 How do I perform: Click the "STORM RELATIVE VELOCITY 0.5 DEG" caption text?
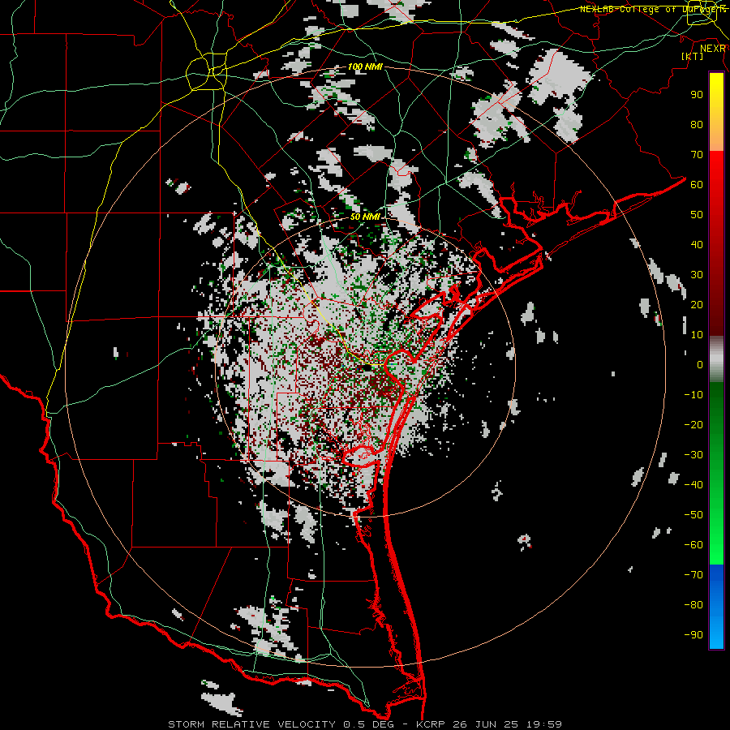[x=281, y=724]
